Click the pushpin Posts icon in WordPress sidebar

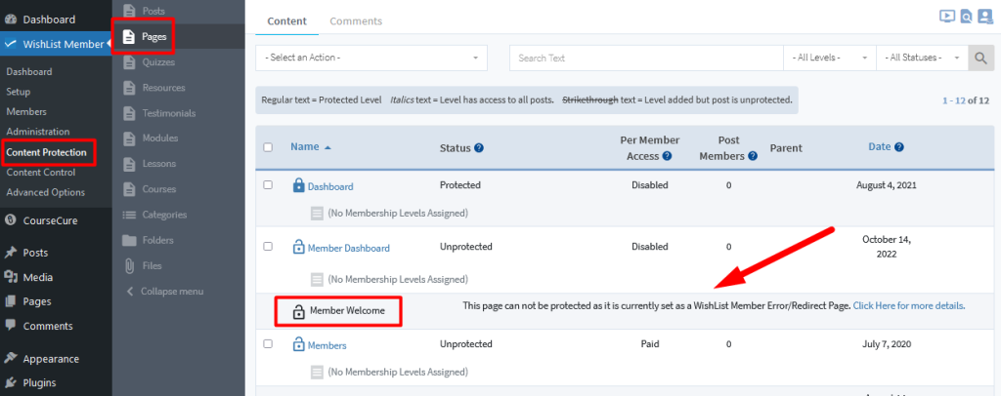click(x=11, y=252)
